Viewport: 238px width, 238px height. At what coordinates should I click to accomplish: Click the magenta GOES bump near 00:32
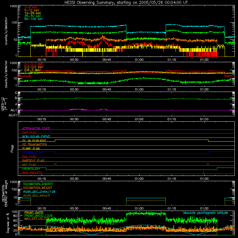point(77,109)
